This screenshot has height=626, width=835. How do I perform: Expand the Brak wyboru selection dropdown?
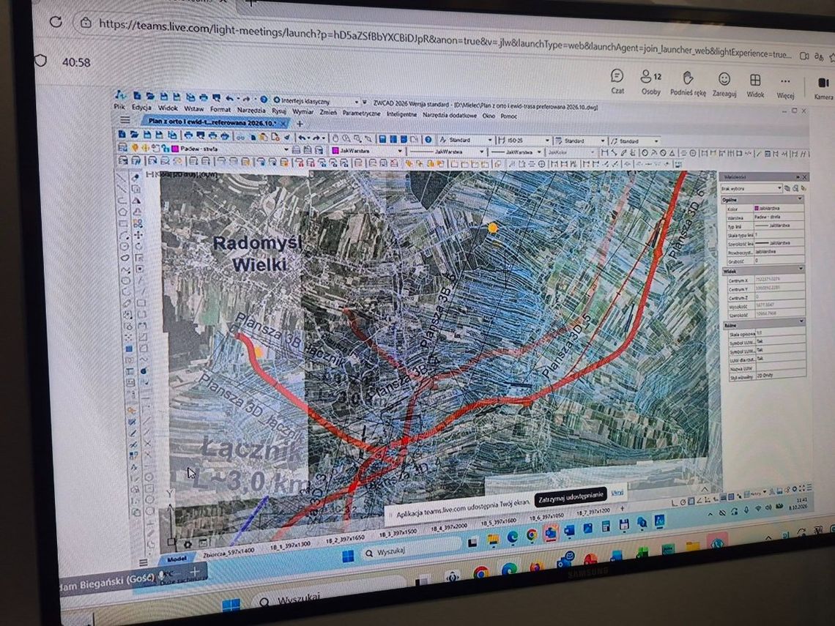point(751,188)
